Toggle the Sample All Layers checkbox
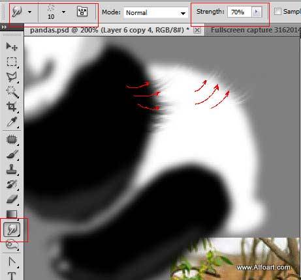This screenshot has width=301, height=280. click(x=277, y=12)
